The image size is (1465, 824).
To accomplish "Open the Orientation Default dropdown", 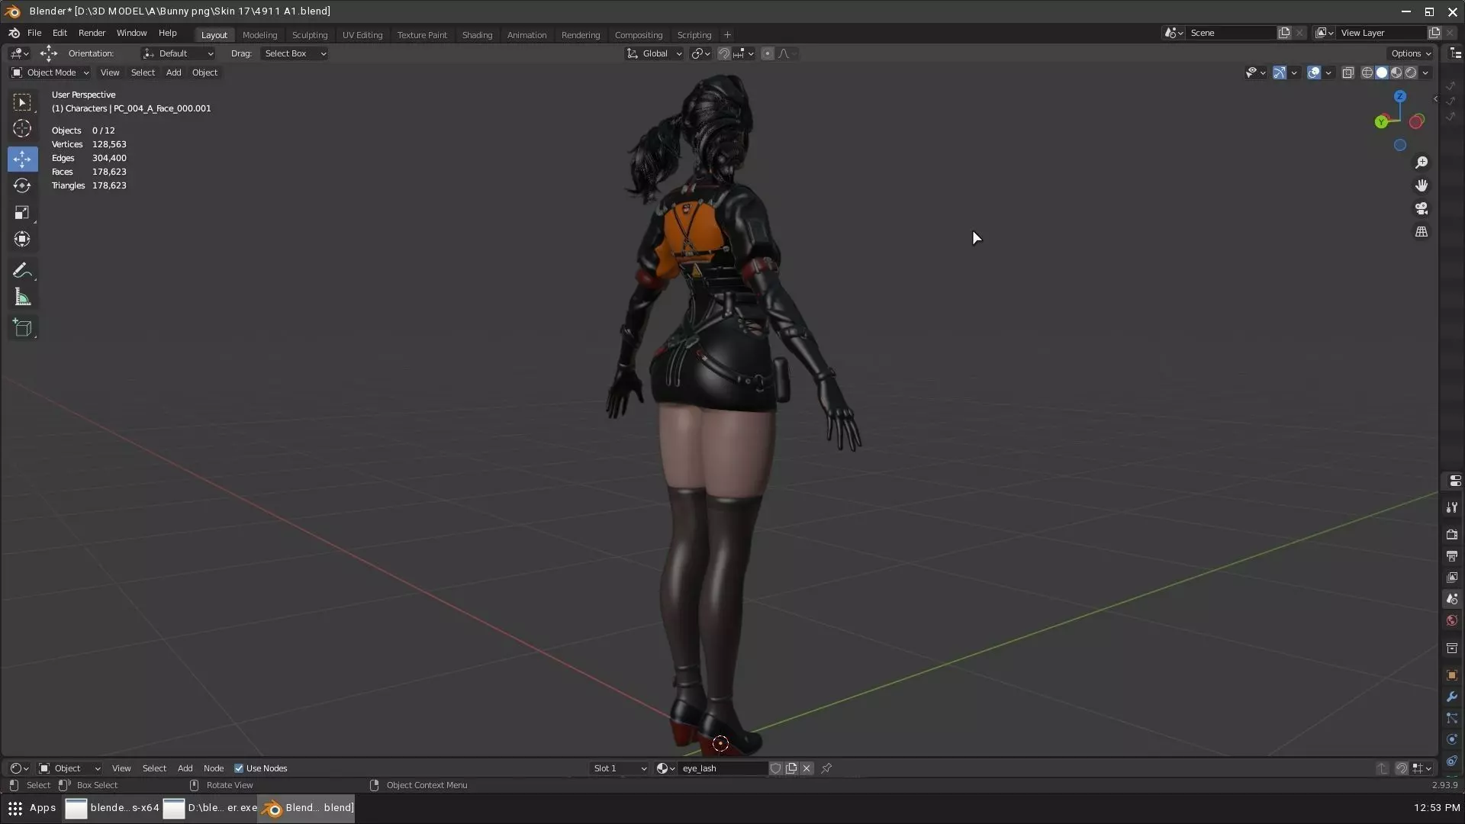I will coord(178,53).
